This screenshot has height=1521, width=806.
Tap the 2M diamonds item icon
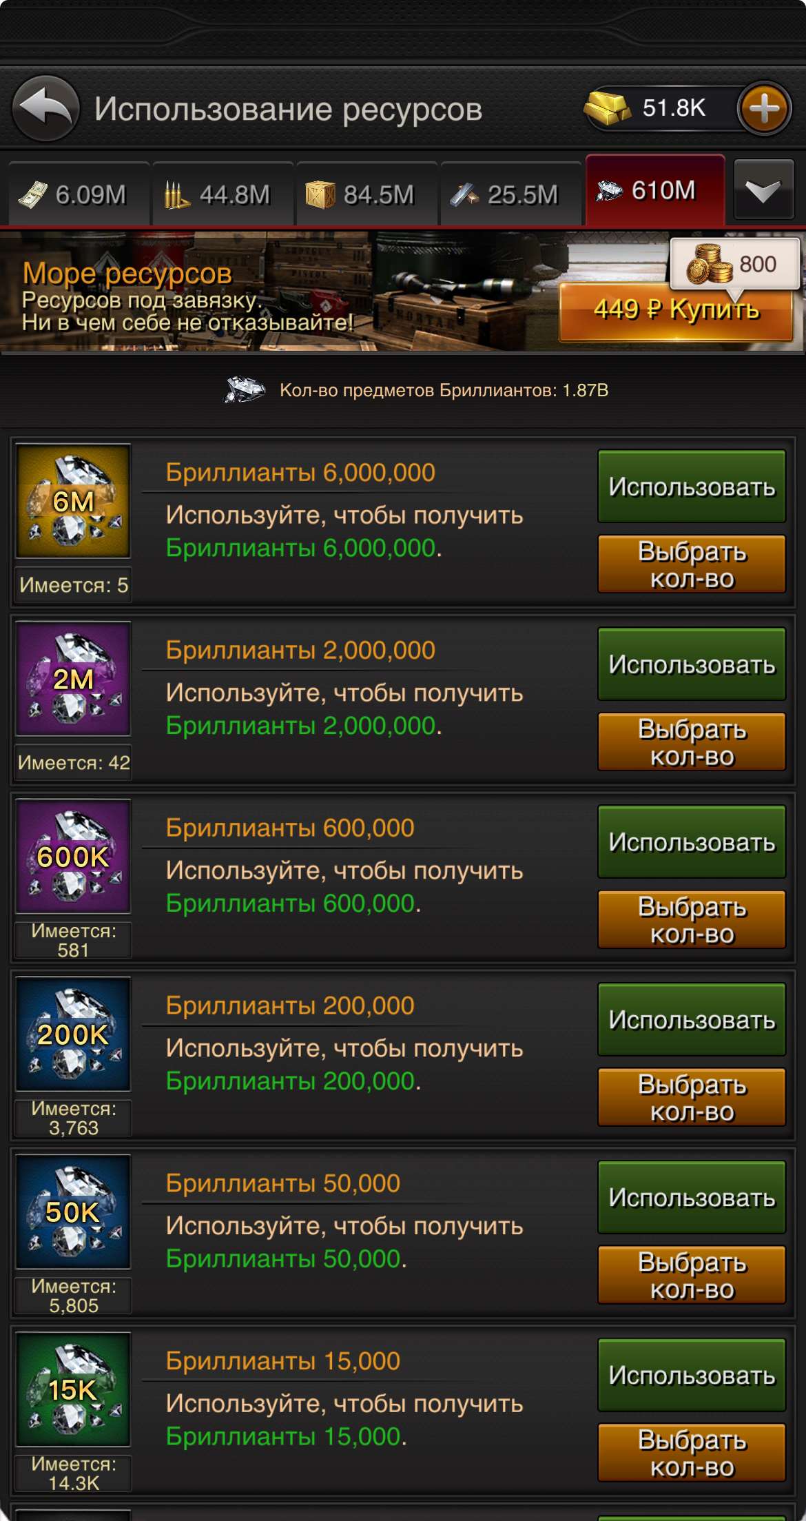click(74, 679)
